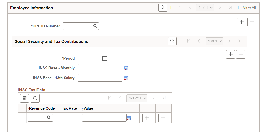Click the Employee Information search icon
The height and width of the screenshot is (134, 261).
tap(163, 8)
